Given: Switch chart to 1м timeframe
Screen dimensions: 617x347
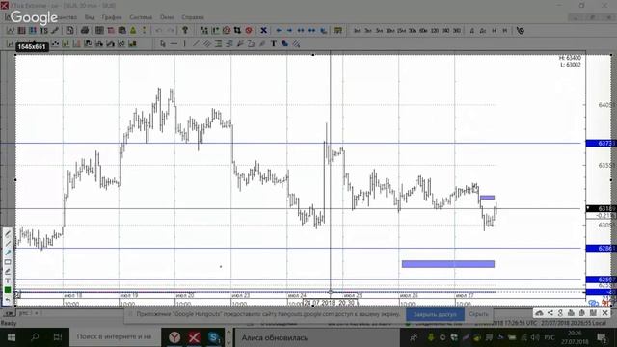Looking at the screenshot, I should pyautogui.click(x=357, y=30).
